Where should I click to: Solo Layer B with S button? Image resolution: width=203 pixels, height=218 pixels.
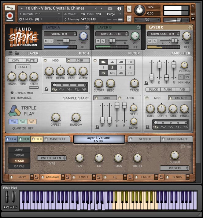tap(103, 41)
